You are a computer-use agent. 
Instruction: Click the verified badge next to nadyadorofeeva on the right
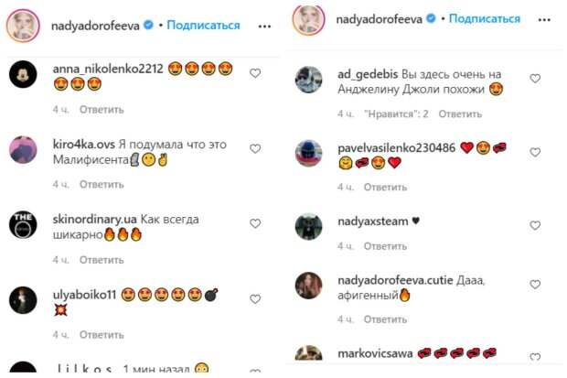pyautogui.click(x=431, y=18)
